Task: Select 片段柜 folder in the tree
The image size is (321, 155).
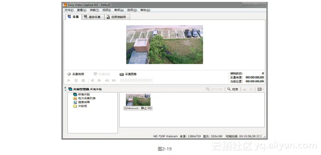Action: click(80, 106)
